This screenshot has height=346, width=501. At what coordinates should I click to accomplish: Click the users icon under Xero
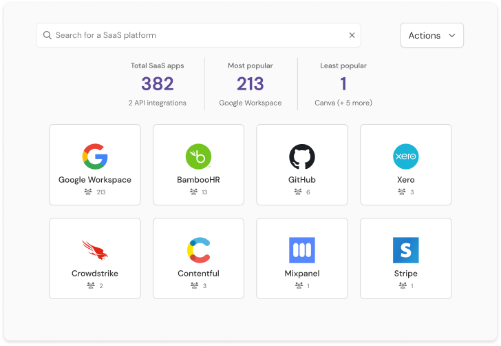click(x=402, y=192)
